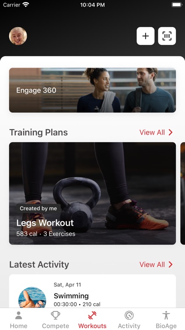Select the Compete trophy icon
The width and height of the screenshot is (185, 330).
coord(56,315)
